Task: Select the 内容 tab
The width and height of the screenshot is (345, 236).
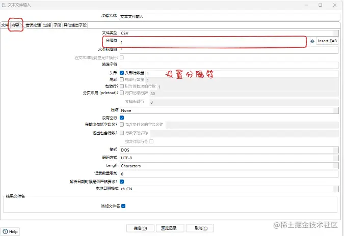Action: (15, 25)
